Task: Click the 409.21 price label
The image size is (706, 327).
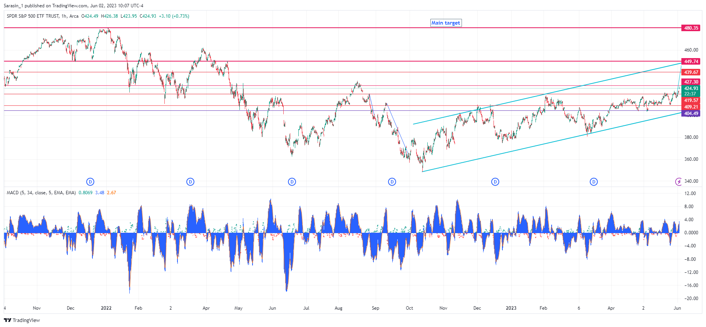Action: point(691,107)
